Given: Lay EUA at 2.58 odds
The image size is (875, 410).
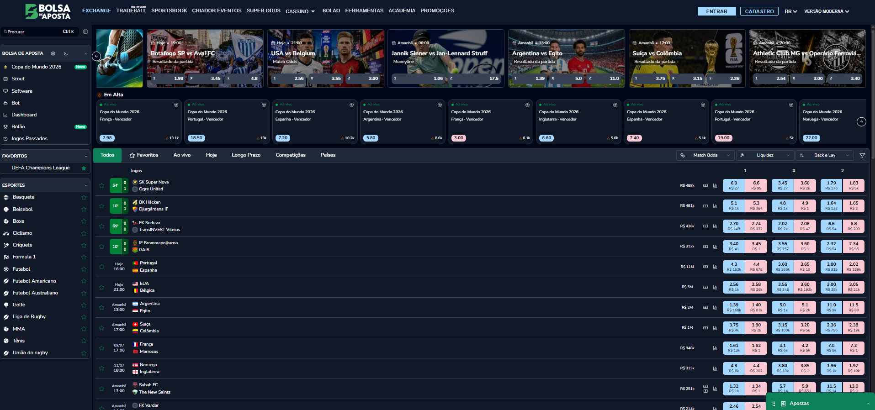Looking at the screenshot, I should click(756, 287).
